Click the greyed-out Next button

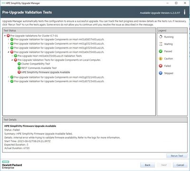(x=164, y=165)
